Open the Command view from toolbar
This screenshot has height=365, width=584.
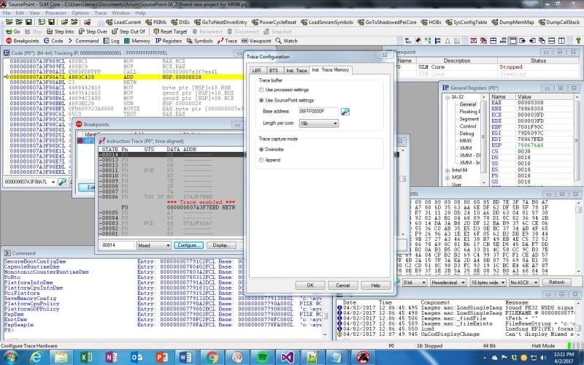[83, 41]
